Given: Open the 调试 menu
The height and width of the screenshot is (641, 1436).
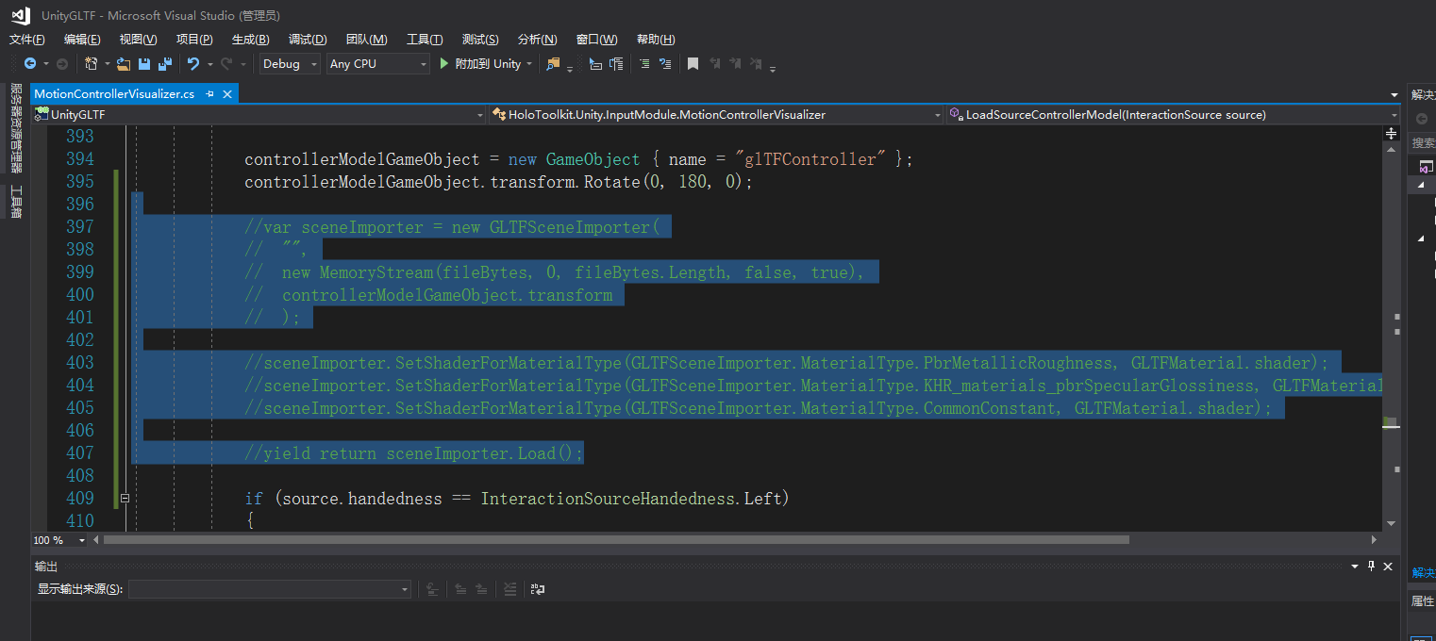Looking at the screenshot, I should 307,39.
